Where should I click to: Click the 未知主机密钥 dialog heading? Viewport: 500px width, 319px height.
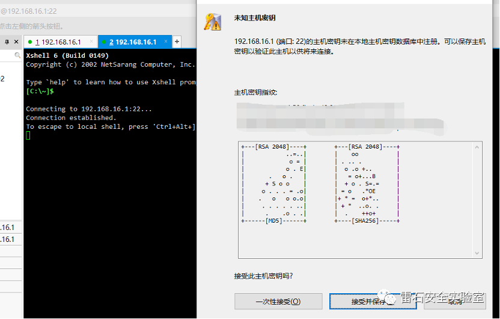click(255, 18)
